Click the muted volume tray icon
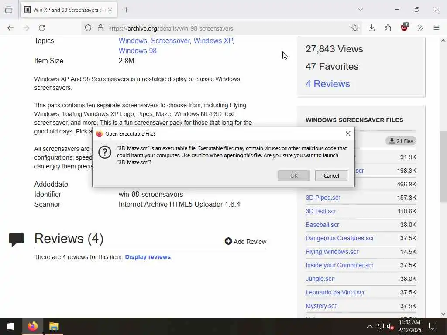The height and width of the screenshot is (335, 447). click(390, 327)
